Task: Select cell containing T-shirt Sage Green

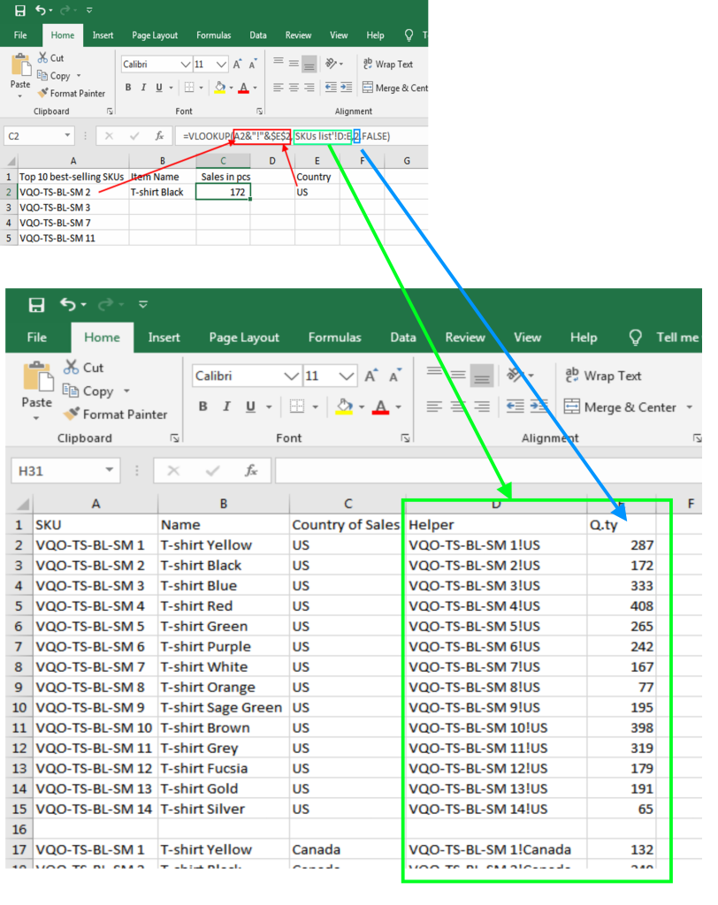Action: [222, 707]
